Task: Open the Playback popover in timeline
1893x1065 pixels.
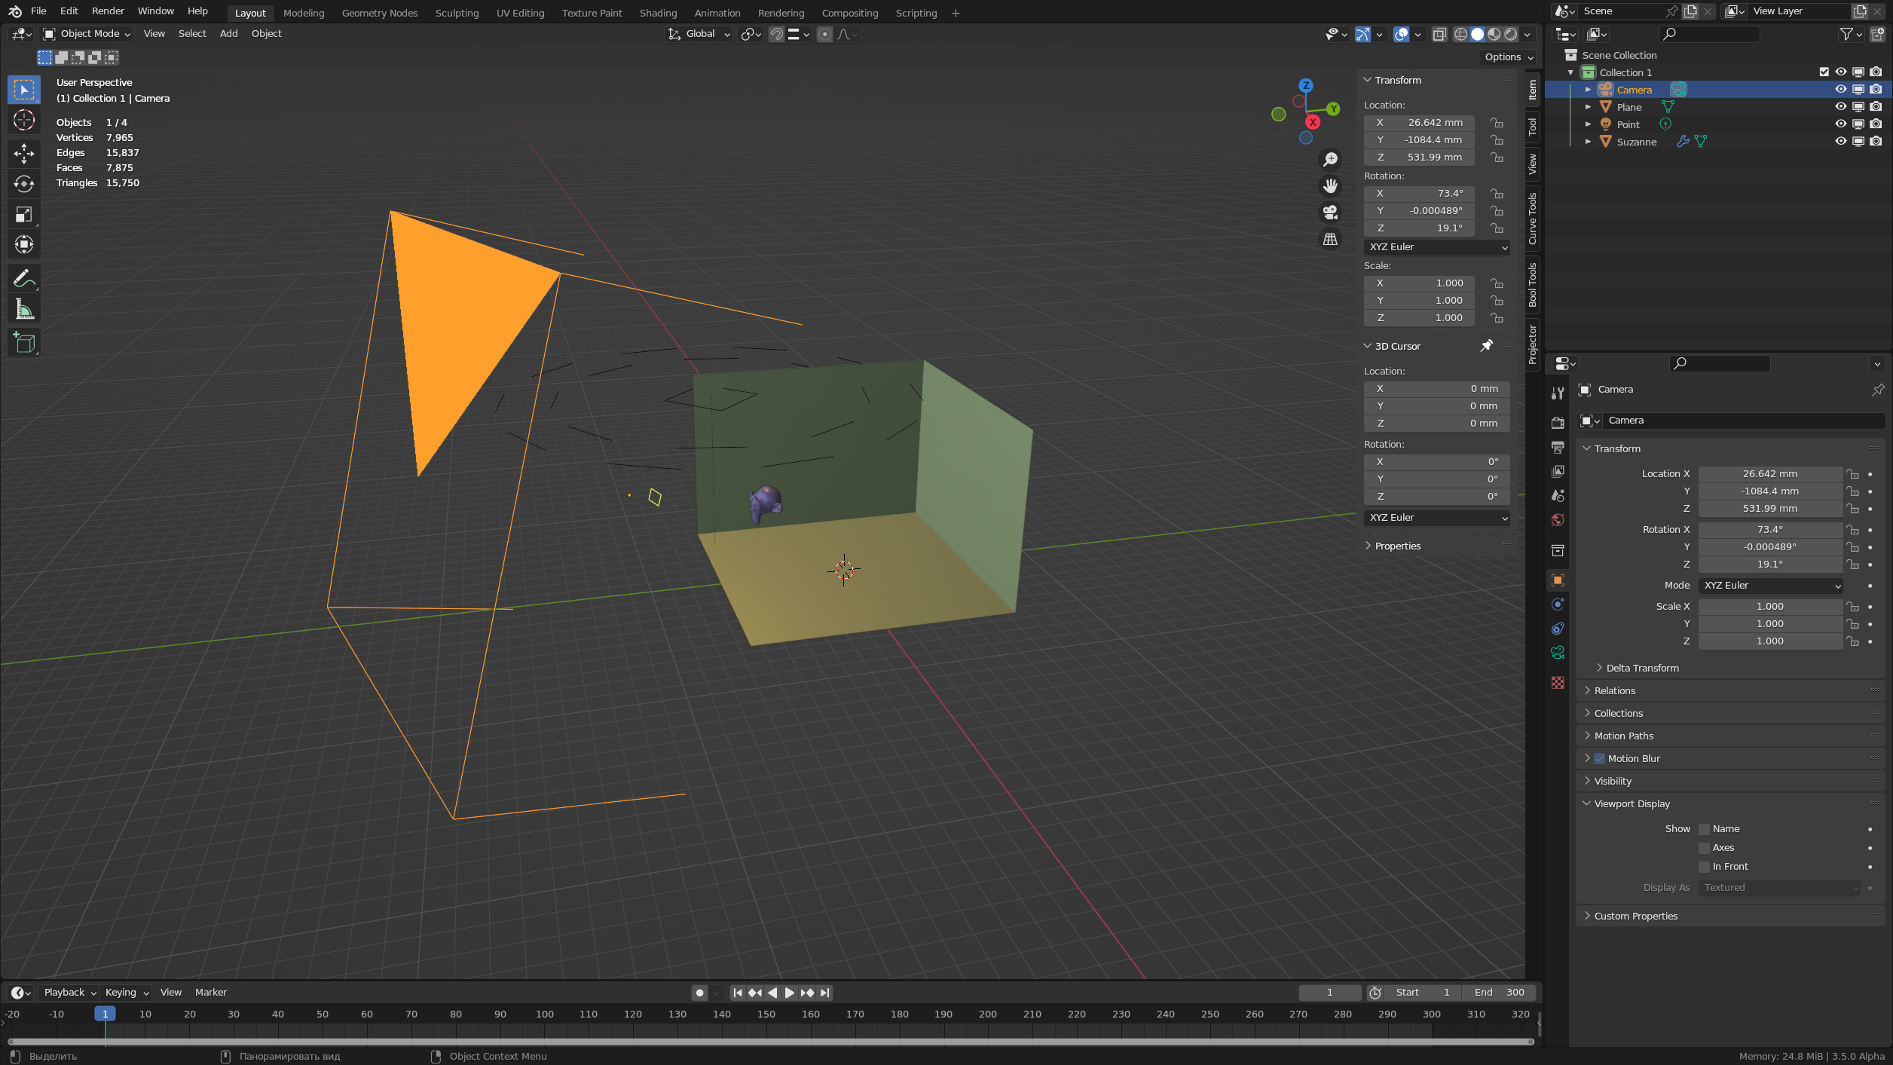Action: [x=69, y=993]
